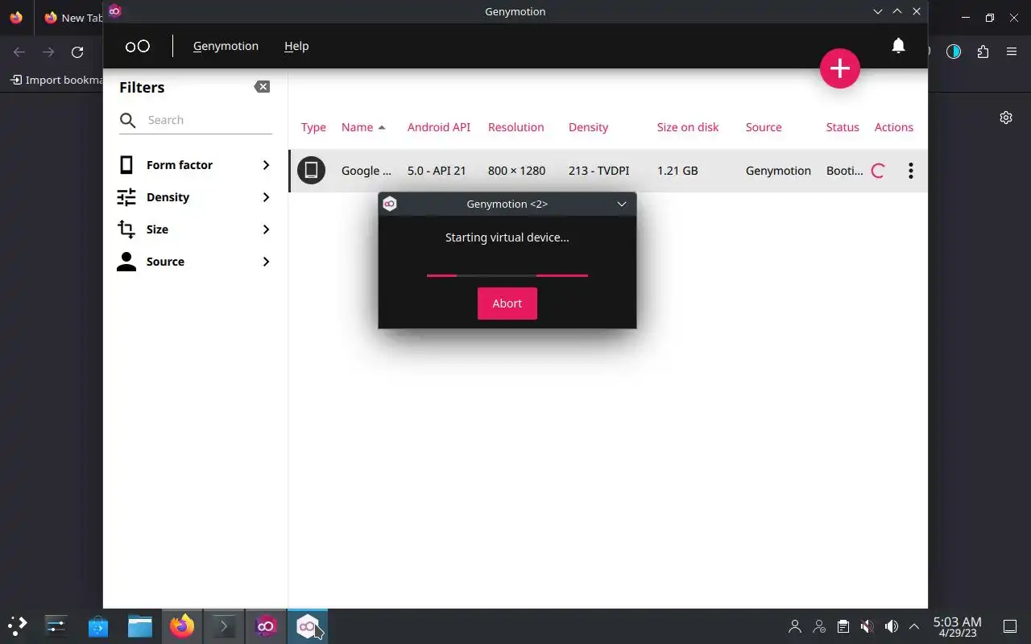Expand the Size filter
The image size is (1031, 644).
[196, 229]
